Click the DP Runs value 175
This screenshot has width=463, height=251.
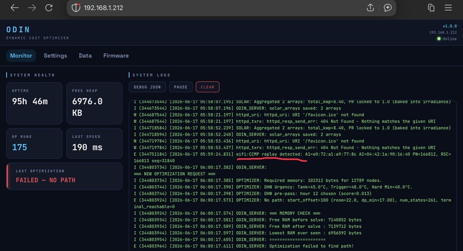20,147
